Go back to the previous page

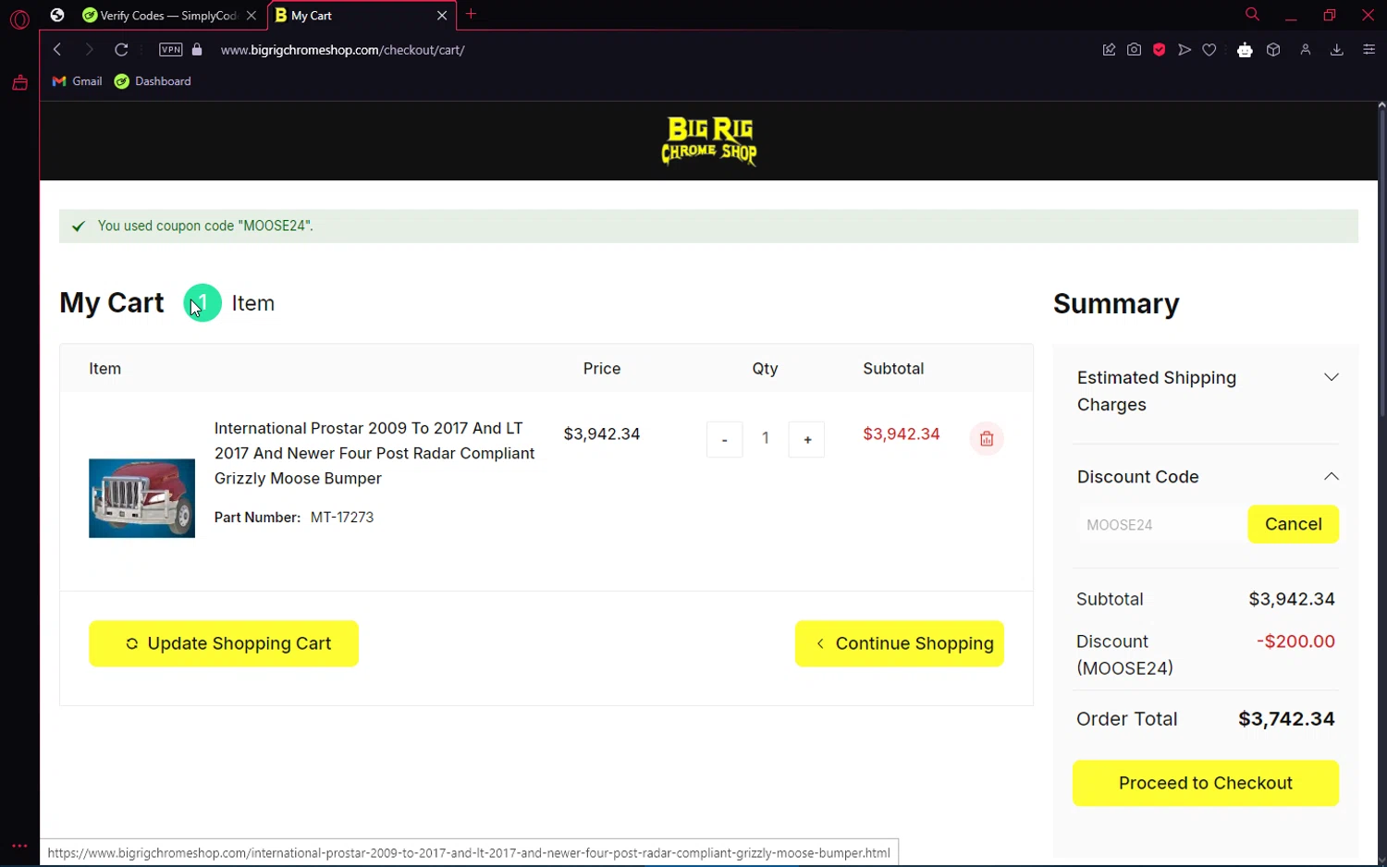[57, 50]
